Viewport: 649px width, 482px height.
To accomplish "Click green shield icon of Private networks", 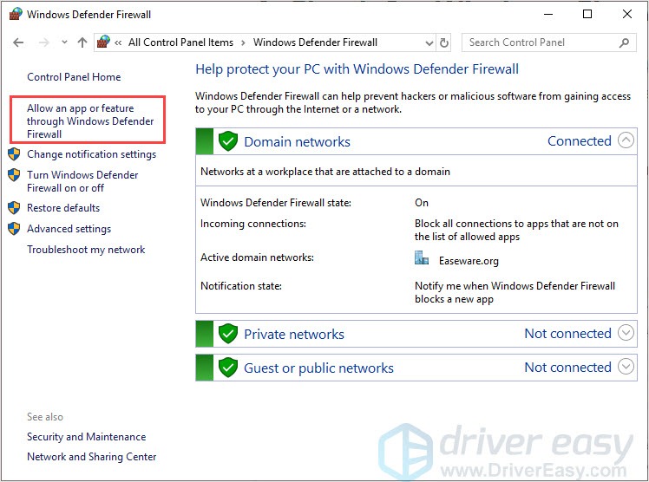I will click(228, 334).
